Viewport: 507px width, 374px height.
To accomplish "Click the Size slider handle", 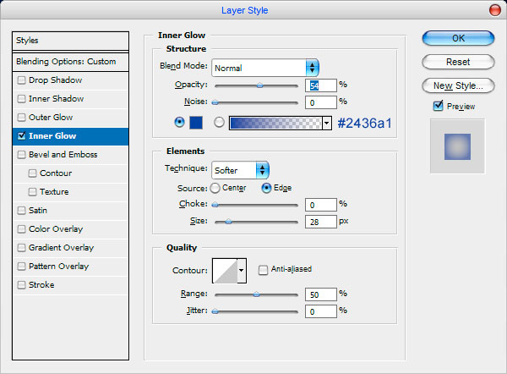I will tap(228, 222).
